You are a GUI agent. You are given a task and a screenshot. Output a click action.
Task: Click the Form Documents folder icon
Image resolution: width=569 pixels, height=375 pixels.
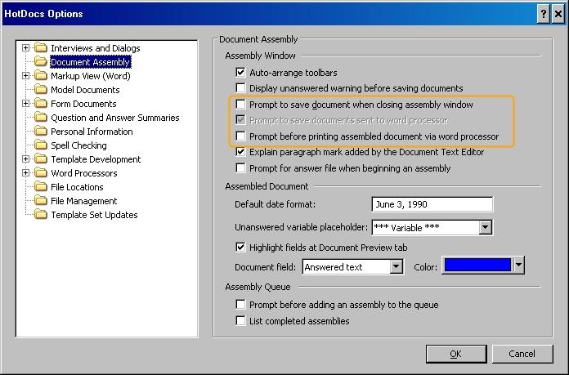(x=41, y=104)
